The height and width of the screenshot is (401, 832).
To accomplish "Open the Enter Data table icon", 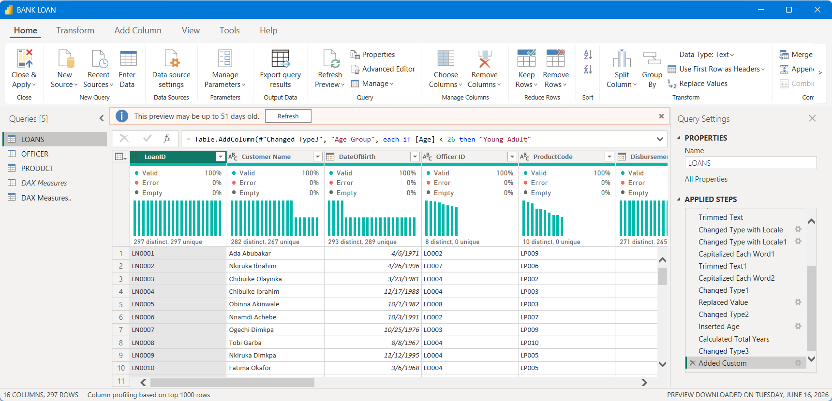I will (x=128, y=58).
